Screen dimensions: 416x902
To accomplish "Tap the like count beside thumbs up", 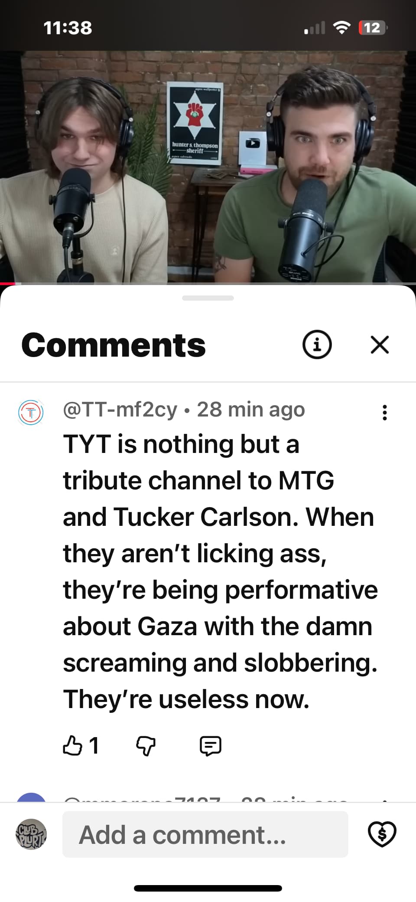I will [x=94, y=746].
